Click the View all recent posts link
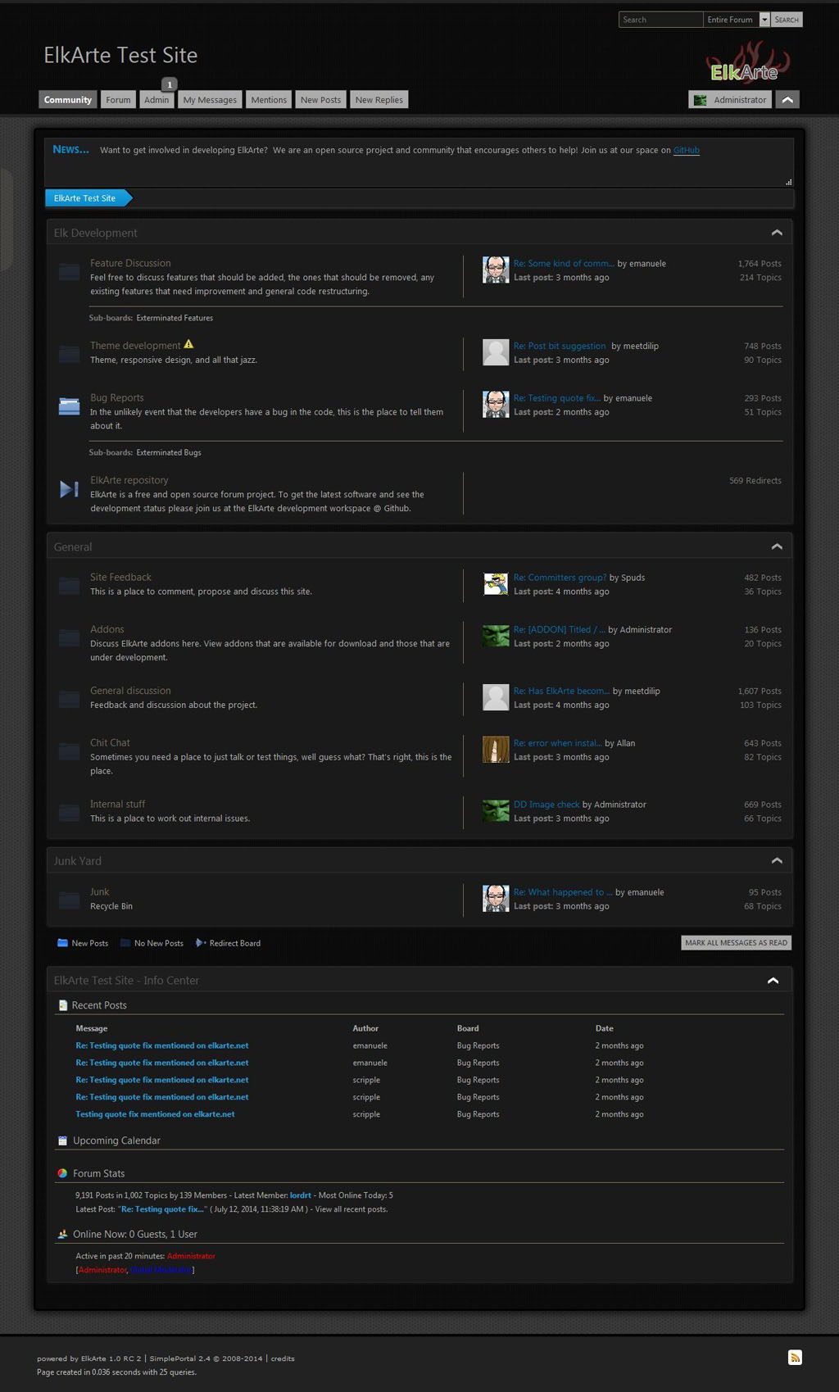The image size is (839, 1392). 351,1209
